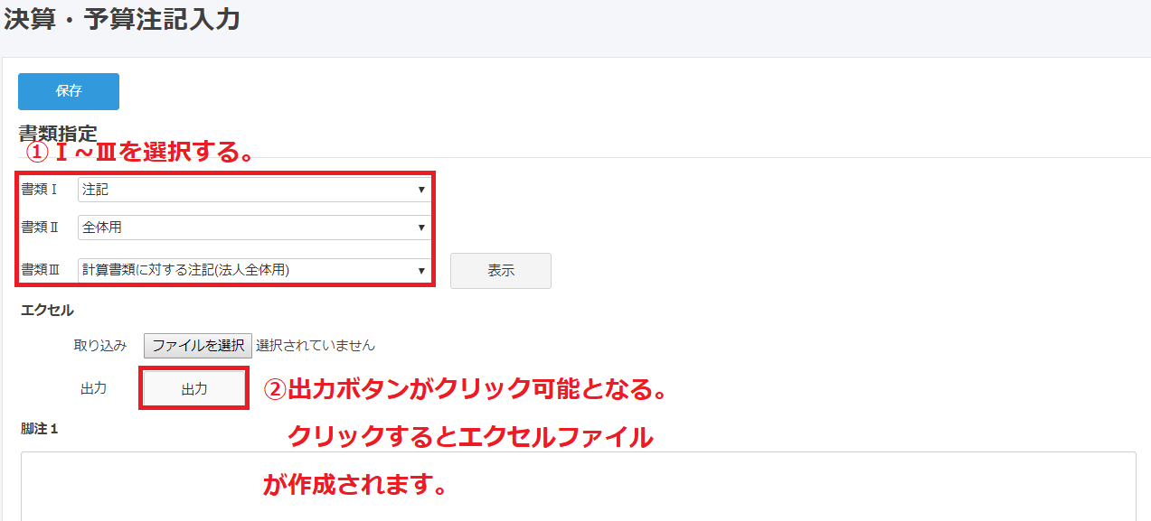Open the 書類Ⅱ dropdown showing 全体用
Image resolution: width=1151 pixels, height=521 pixels.
[x=253, y=228]
